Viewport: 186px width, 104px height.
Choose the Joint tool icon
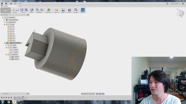[x=42, y=10]
